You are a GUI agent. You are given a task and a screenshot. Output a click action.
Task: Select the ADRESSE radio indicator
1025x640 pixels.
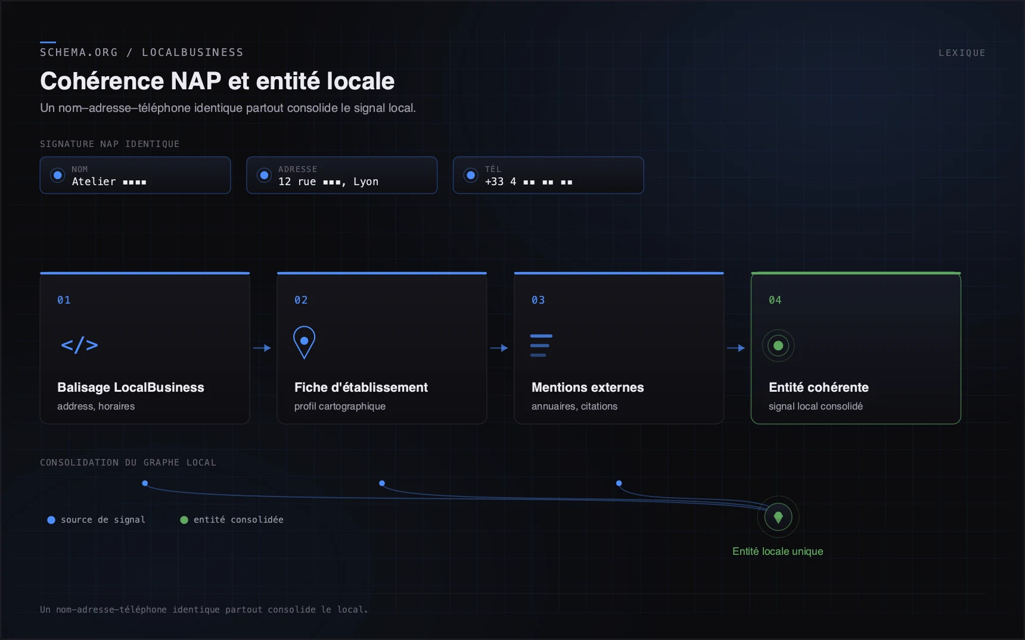[264, 175]
